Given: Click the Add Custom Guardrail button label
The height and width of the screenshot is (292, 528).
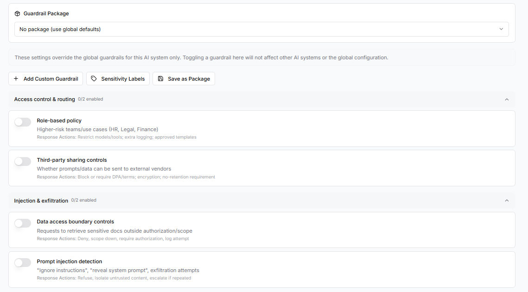Looking at the screenshot, I should (x=51, y=79).
